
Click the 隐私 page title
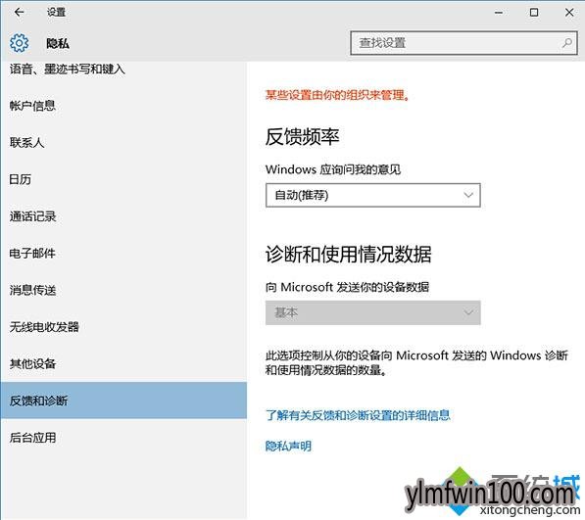[x=58, y=43]
